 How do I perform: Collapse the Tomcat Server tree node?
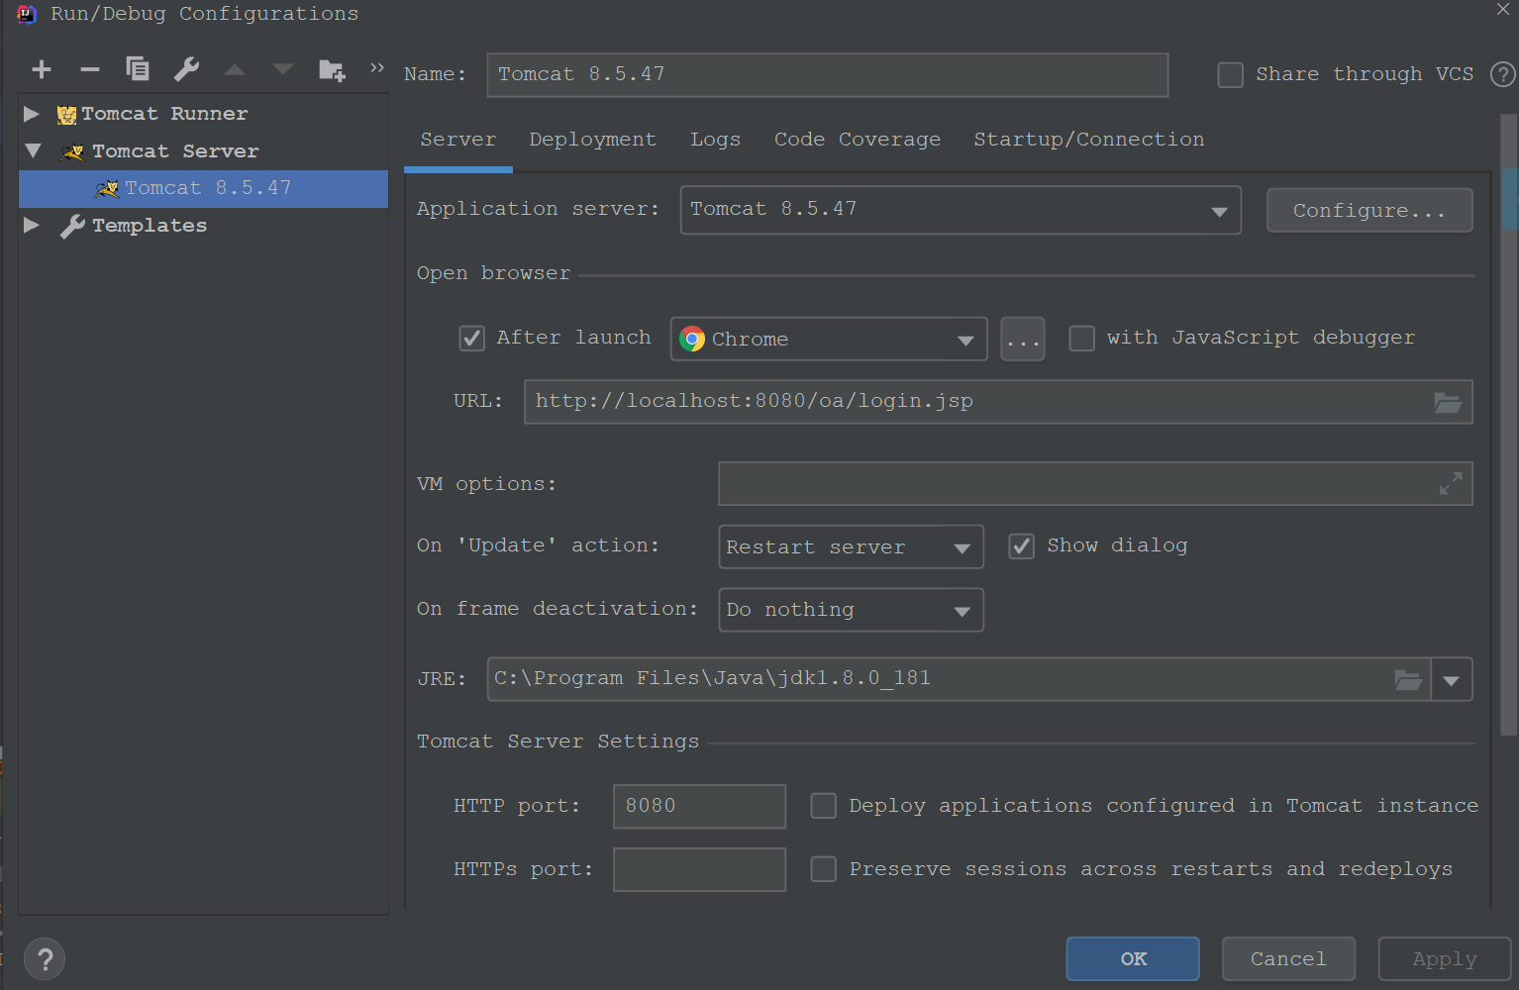tap(33, 151)
